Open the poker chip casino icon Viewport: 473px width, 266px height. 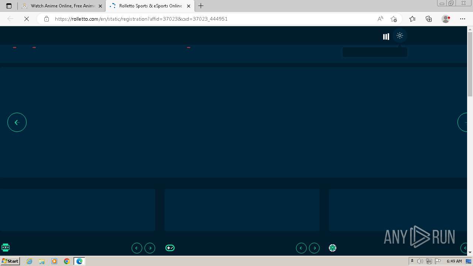[x=333, y=248]
